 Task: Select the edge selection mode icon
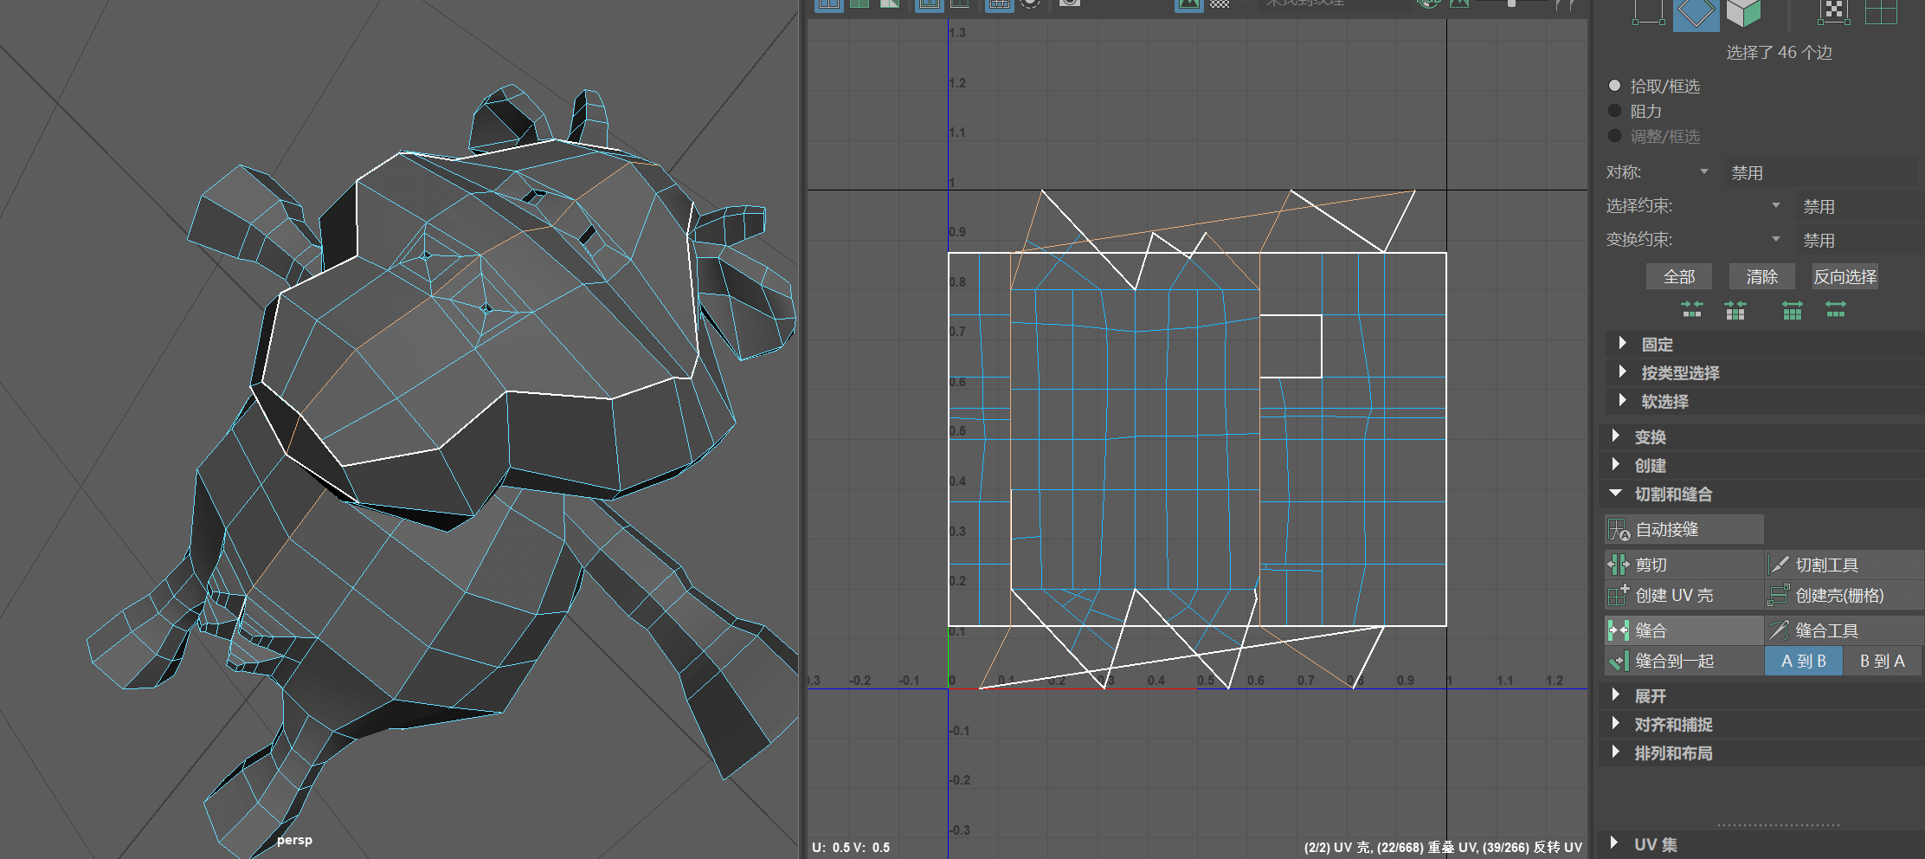click(x=1696, y=14)
